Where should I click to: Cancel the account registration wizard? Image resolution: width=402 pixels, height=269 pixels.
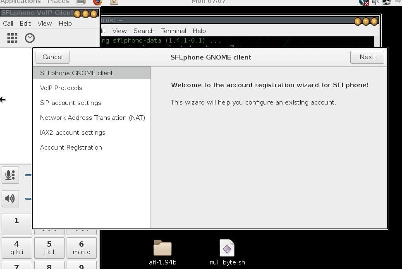pos(52,57)
